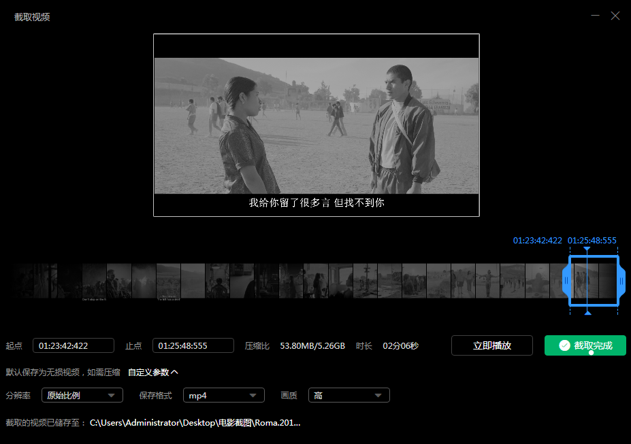Click the 止点 time input field

[193, 345]
